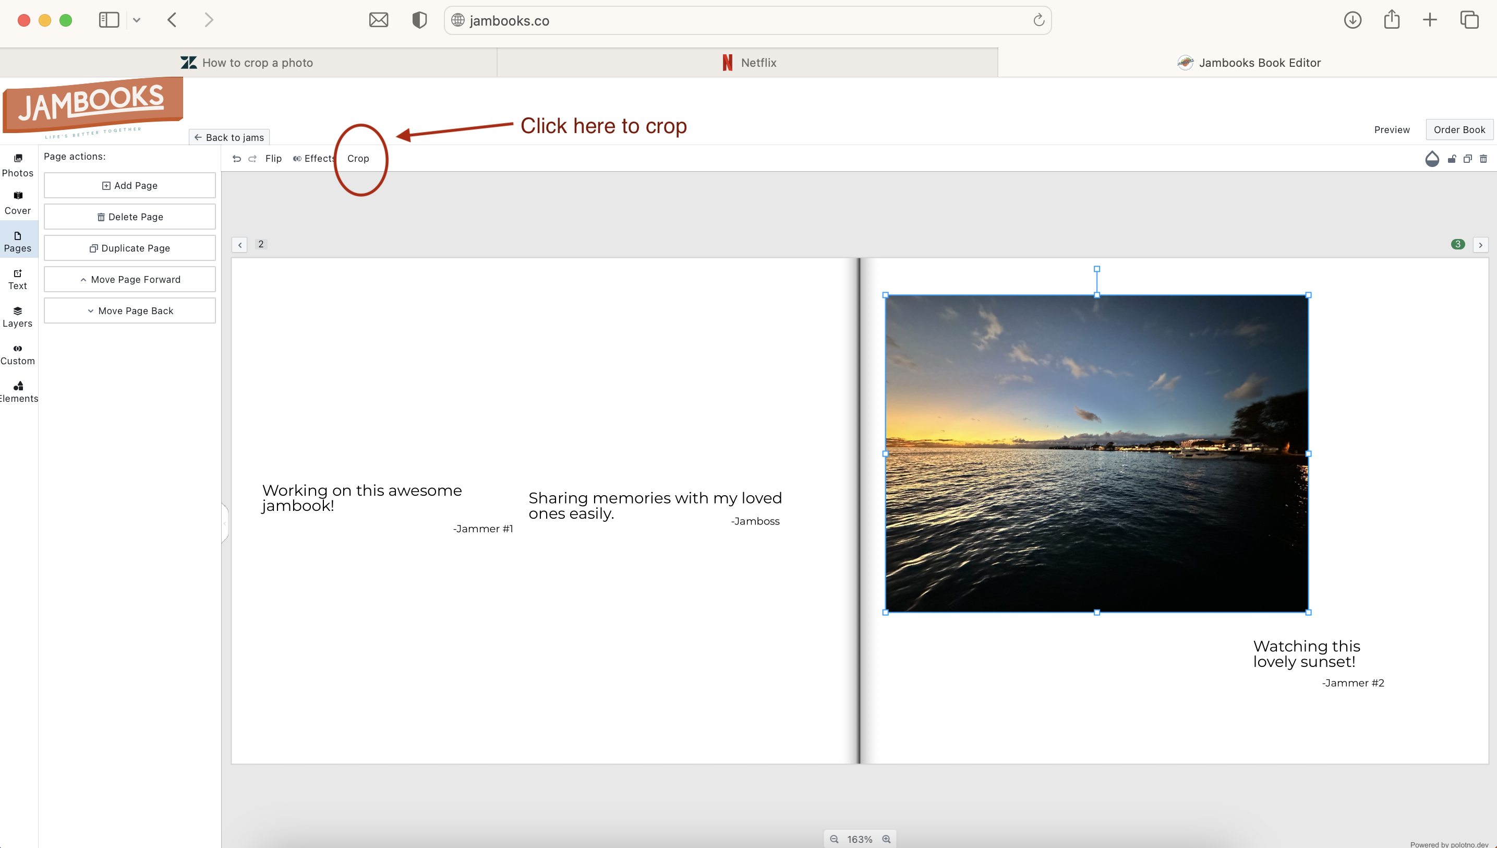Open the Layers side panel

click(17, 316)
